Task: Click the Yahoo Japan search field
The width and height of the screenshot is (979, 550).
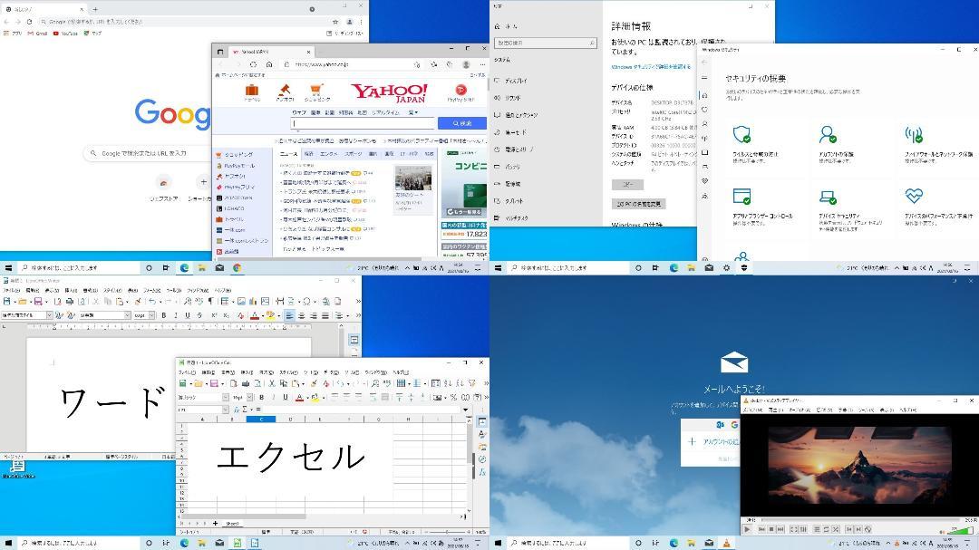Action: click(x=363, y=123)
